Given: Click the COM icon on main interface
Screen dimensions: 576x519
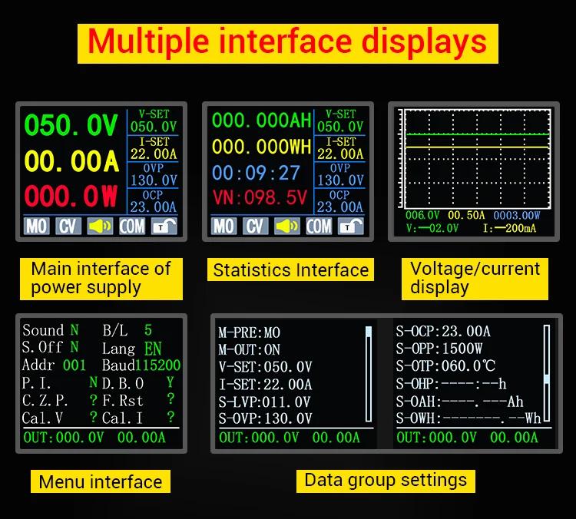Looking at the screenshot, I should (132, 226).
